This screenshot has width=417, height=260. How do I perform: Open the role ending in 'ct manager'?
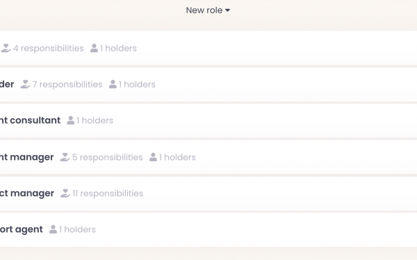coord(27,193)
